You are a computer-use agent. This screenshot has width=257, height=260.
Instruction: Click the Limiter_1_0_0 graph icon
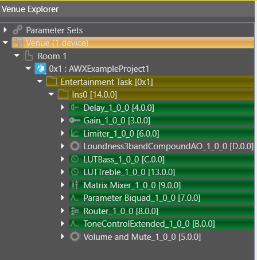click(x=75, y=133)
